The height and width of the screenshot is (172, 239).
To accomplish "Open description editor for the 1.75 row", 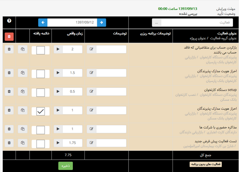I will click(92, 142).
